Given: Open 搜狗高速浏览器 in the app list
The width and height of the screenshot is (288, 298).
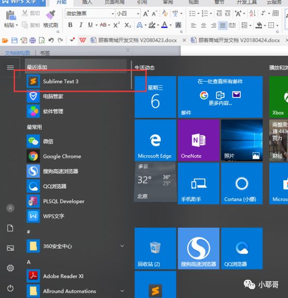Looking at the screenshot, I should [x=76, y=171].
